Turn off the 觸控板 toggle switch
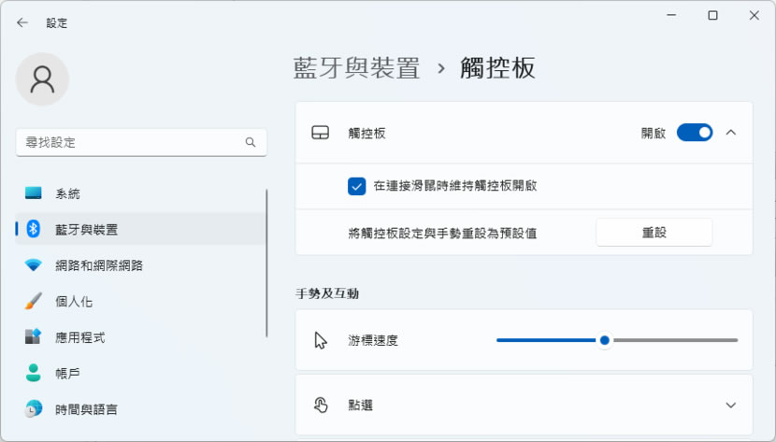Image resolution: width=776 pixels, height=442 pixels. click(695, 133)
